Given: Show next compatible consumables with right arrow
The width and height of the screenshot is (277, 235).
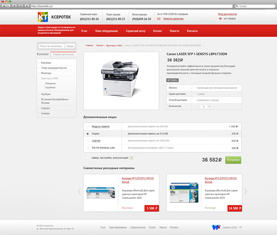Looking at the screenshot, I should click(x=245, y=191).
